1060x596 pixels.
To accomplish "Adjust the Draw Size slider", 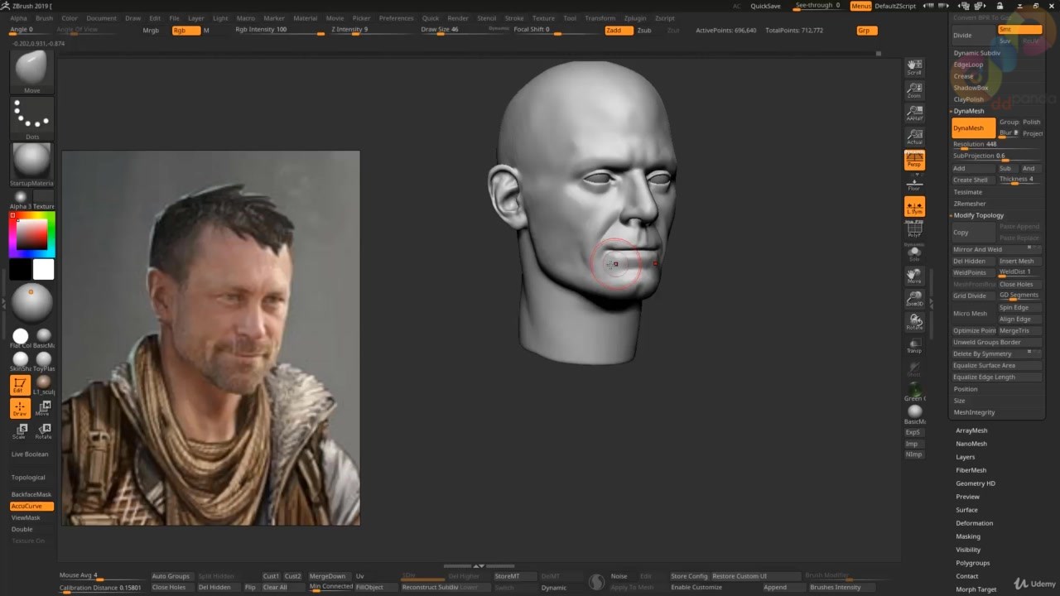I will click(452, 30).
